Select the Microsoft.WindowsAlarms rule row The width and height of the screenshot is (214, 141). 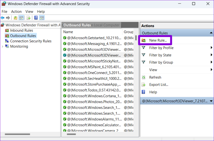[98, 119]
